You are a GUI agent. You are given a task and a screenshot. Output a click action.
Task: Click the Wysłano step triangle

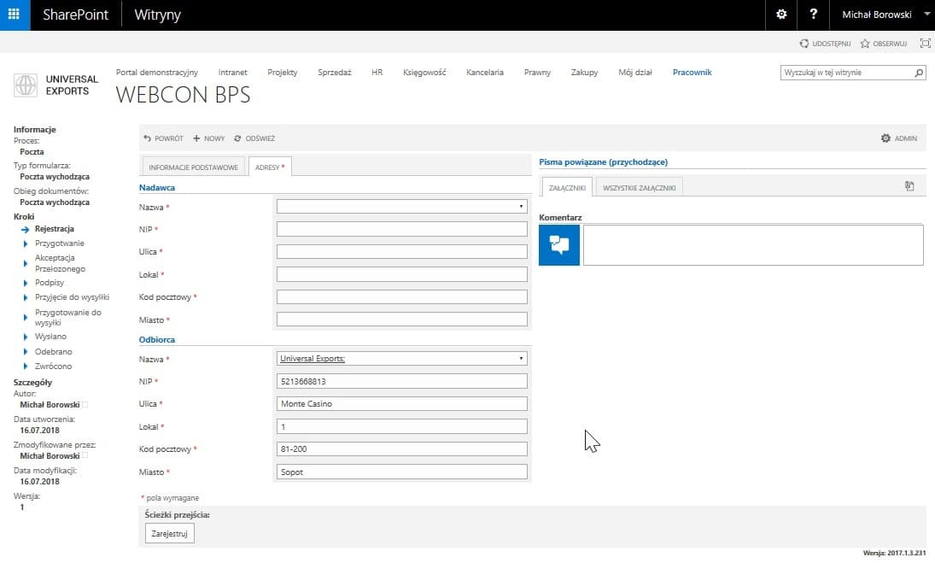(x=25, y=337)
